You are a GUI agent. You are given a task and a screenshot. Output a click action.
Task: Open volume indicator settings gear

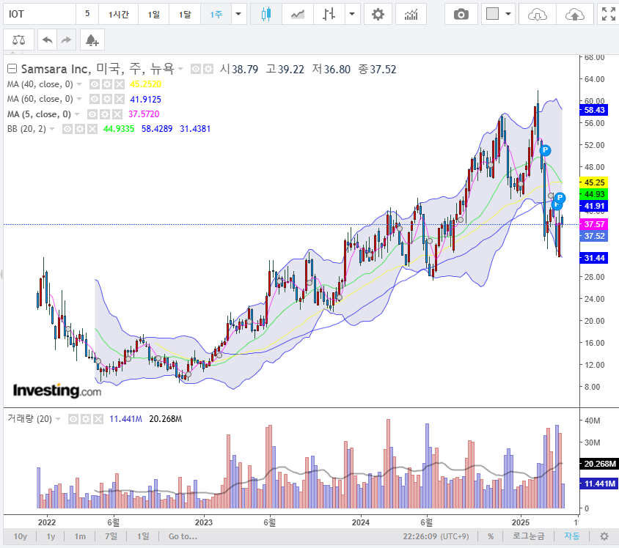tap(86, 419)
